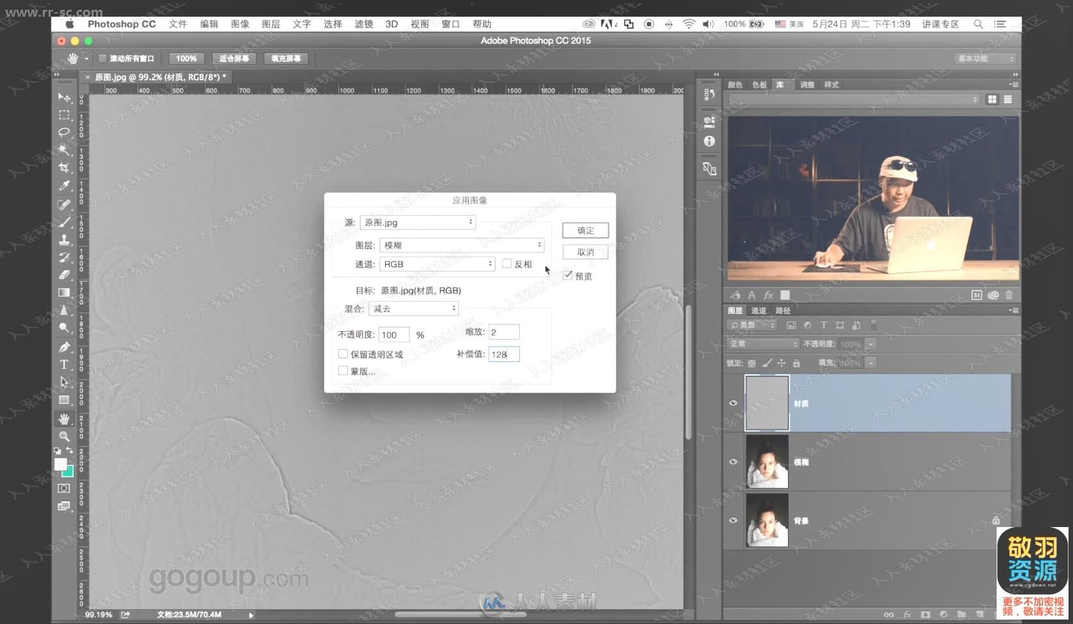This screenshot has height=624, width=1073.
Task: Uncheck the 预览 preview checkbox
Action: click(x=568, y=275)
